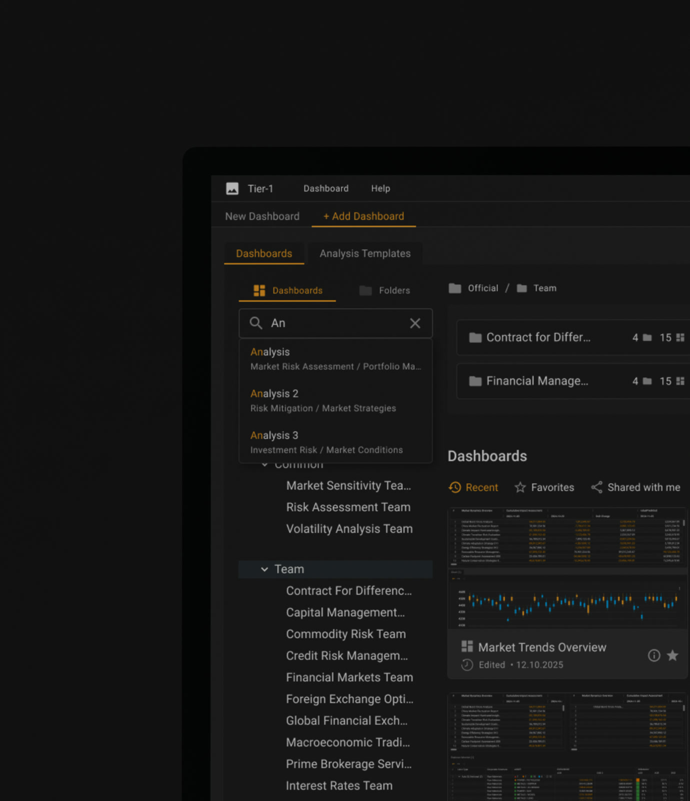Click the grid icon in Dashboards sub-tab
The image size is (690, 801).
tap(259, 290)
